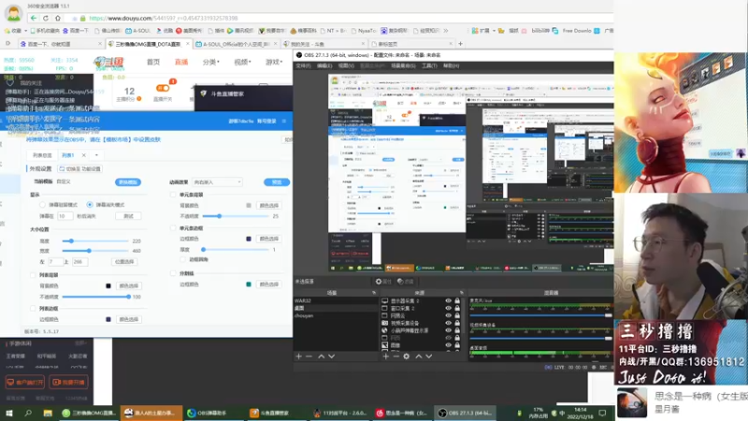Enable 列表背景 checkbox
This screenshot has height=421, width=748.
pyautogui.click(x=33, y=275)
